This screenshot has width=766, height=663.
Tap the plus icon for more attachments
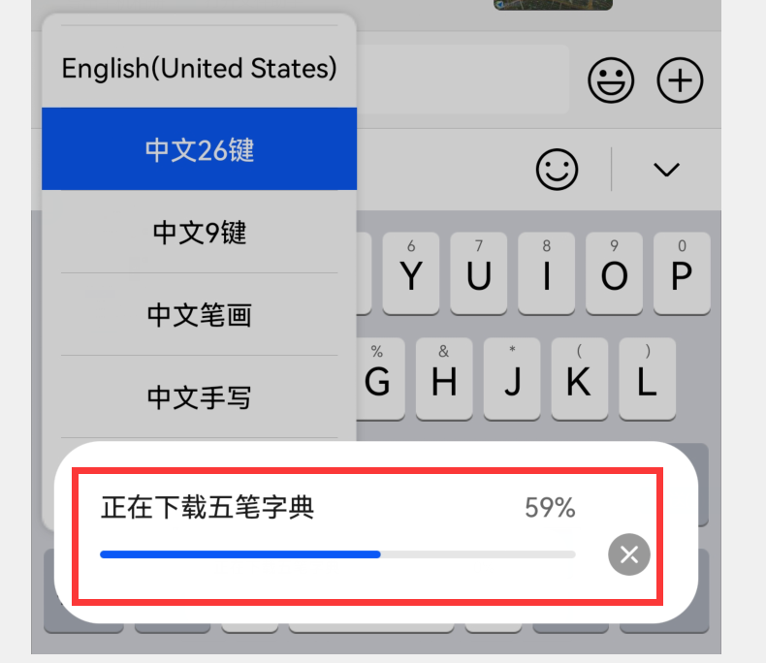tap(680, 80)
